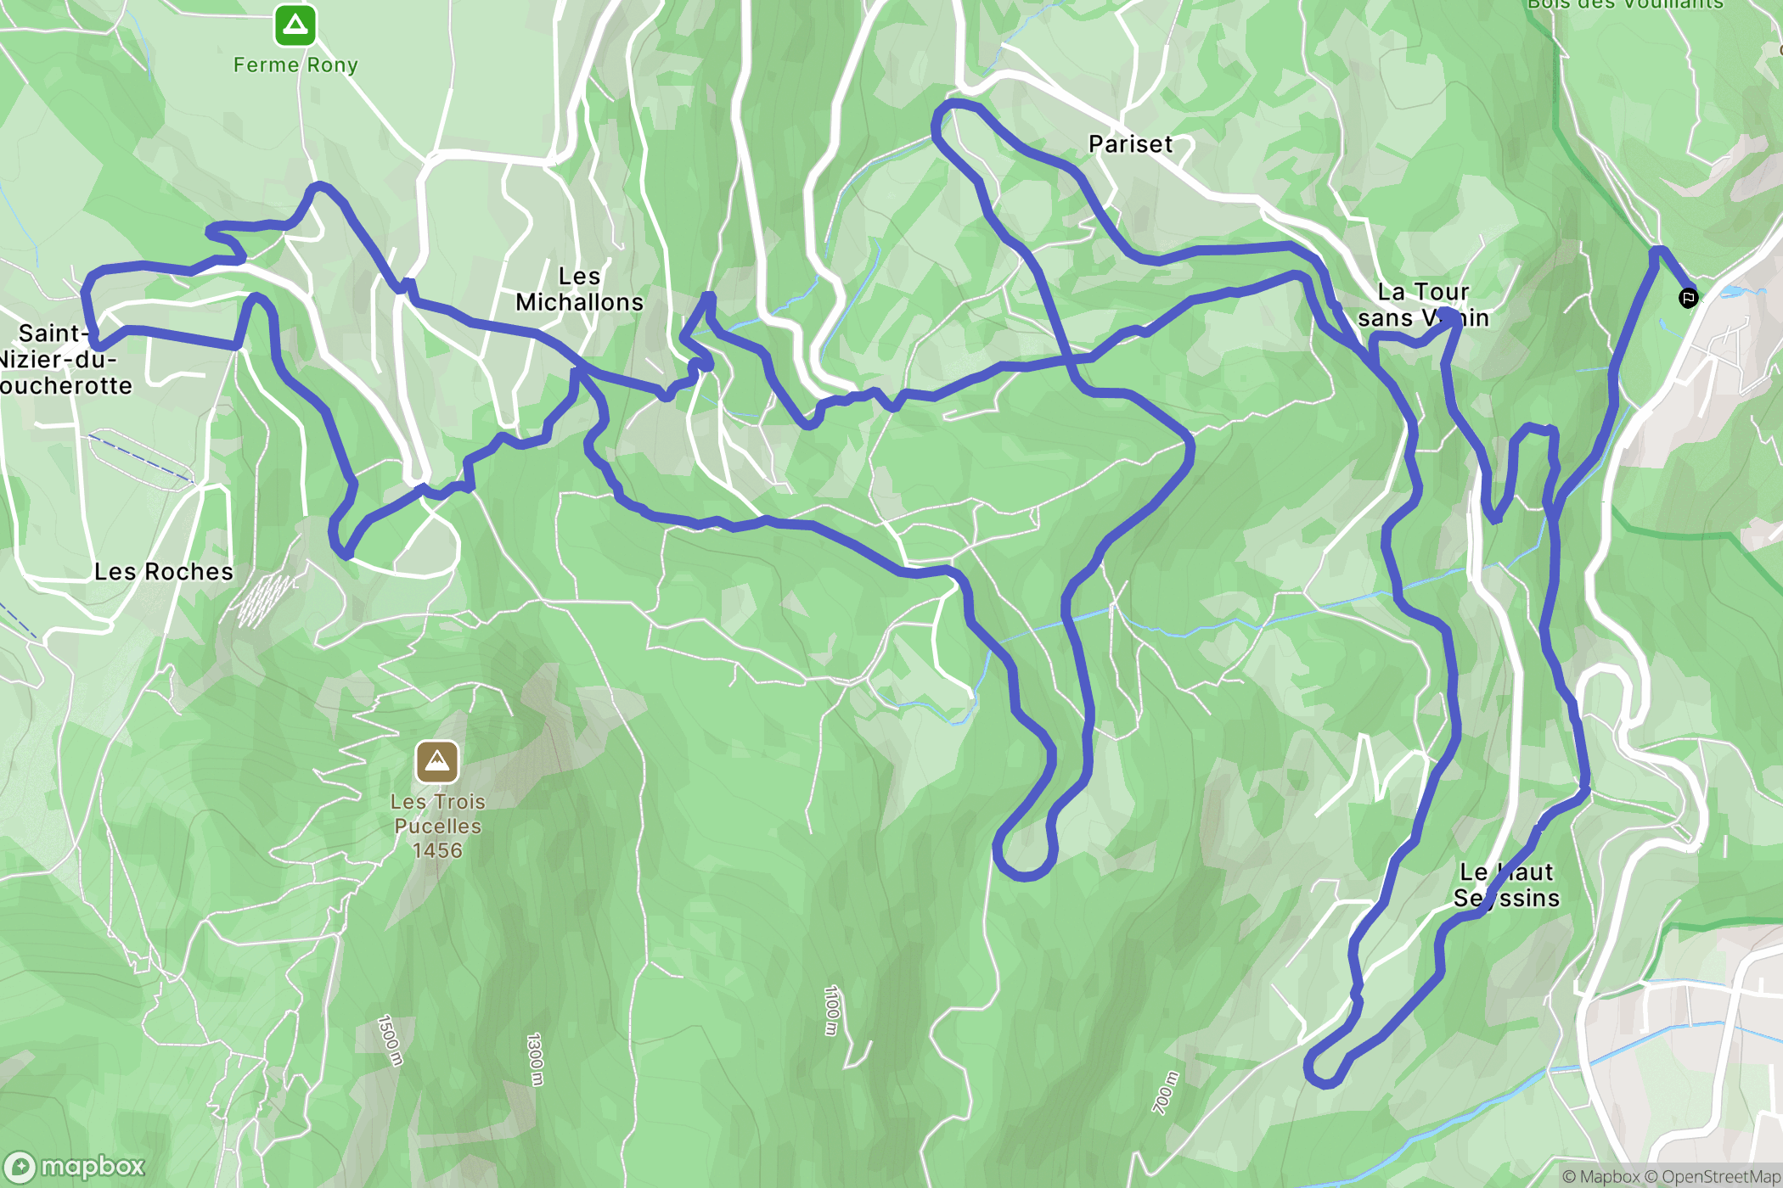
Task: Click the 700 m contour label
Action: 1166,1093
